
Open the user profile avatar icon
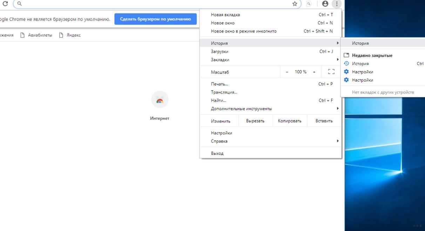click(325, 4)
